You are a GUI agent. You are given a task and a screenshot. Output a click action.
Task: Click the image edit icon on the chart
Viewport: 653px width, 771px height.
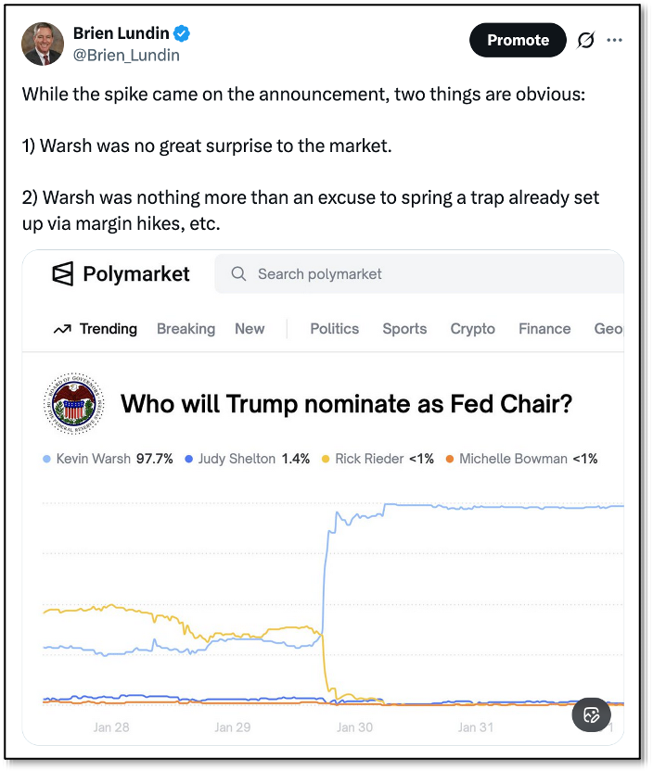pos(591,714)
